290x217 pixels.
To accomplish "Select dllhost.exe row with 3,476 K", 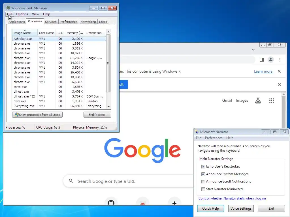I will click(59, 92).
